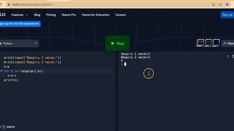The image size is (234, 131).
Task: Click the code line s=a
Action: (7, 67)
